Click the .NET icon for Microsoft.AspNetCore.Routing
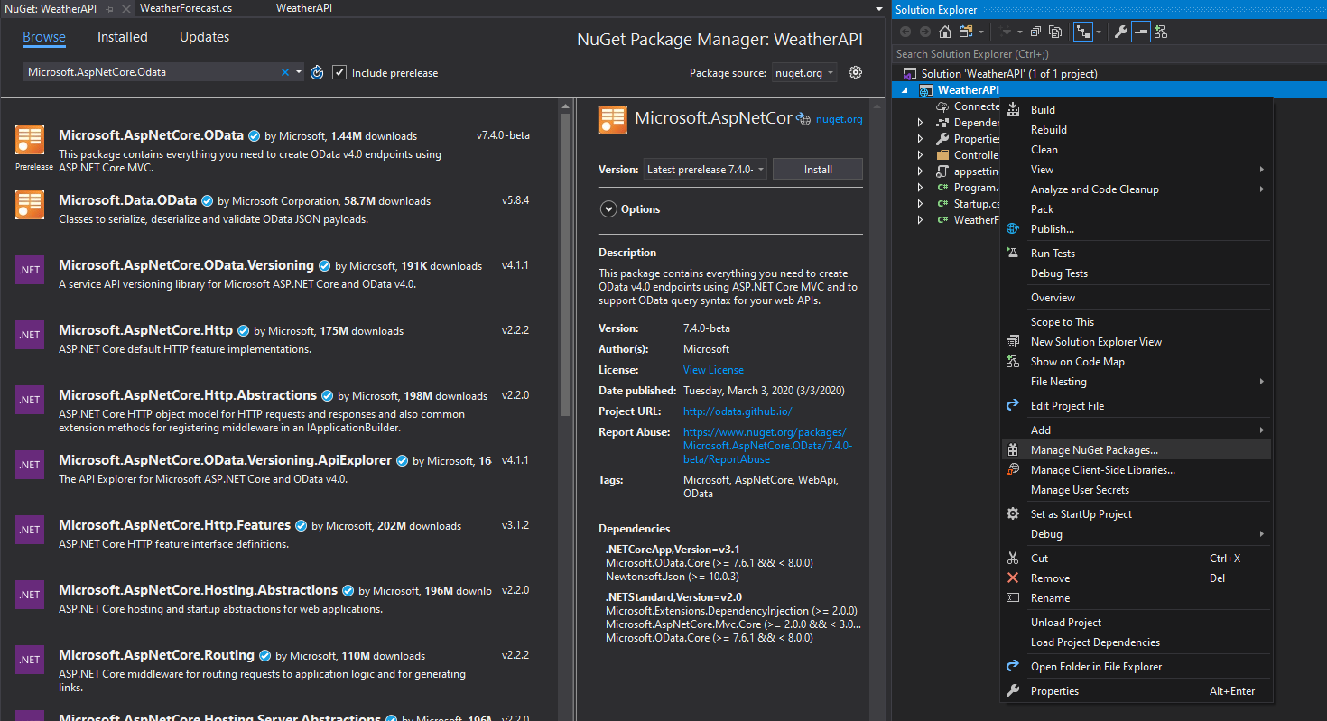1327x721 pixels. click(x=30, y=660)
